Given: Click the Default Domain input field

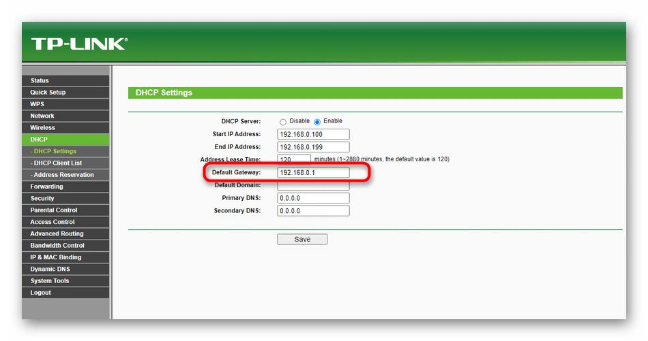Looking at the screenshot, I should 313,186.
